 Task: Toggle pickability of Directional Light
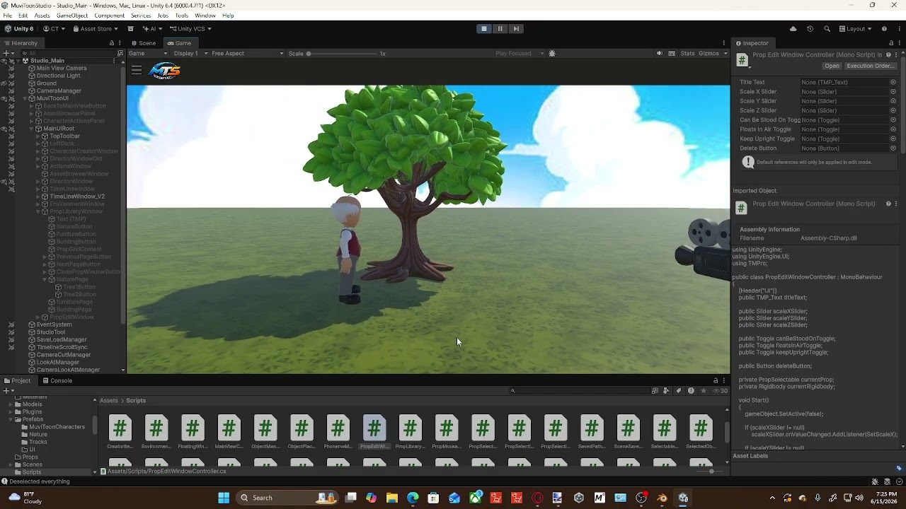tap(11, 76)
